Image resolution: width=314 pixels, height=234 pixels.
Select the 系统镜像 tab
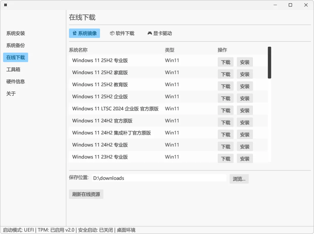[x=85, y=33]
